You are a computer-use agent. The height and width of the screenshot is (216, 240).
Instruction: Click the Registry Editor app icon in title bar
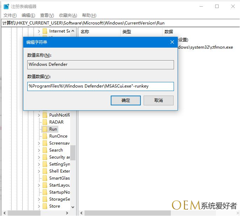click(x=6, y=6)
